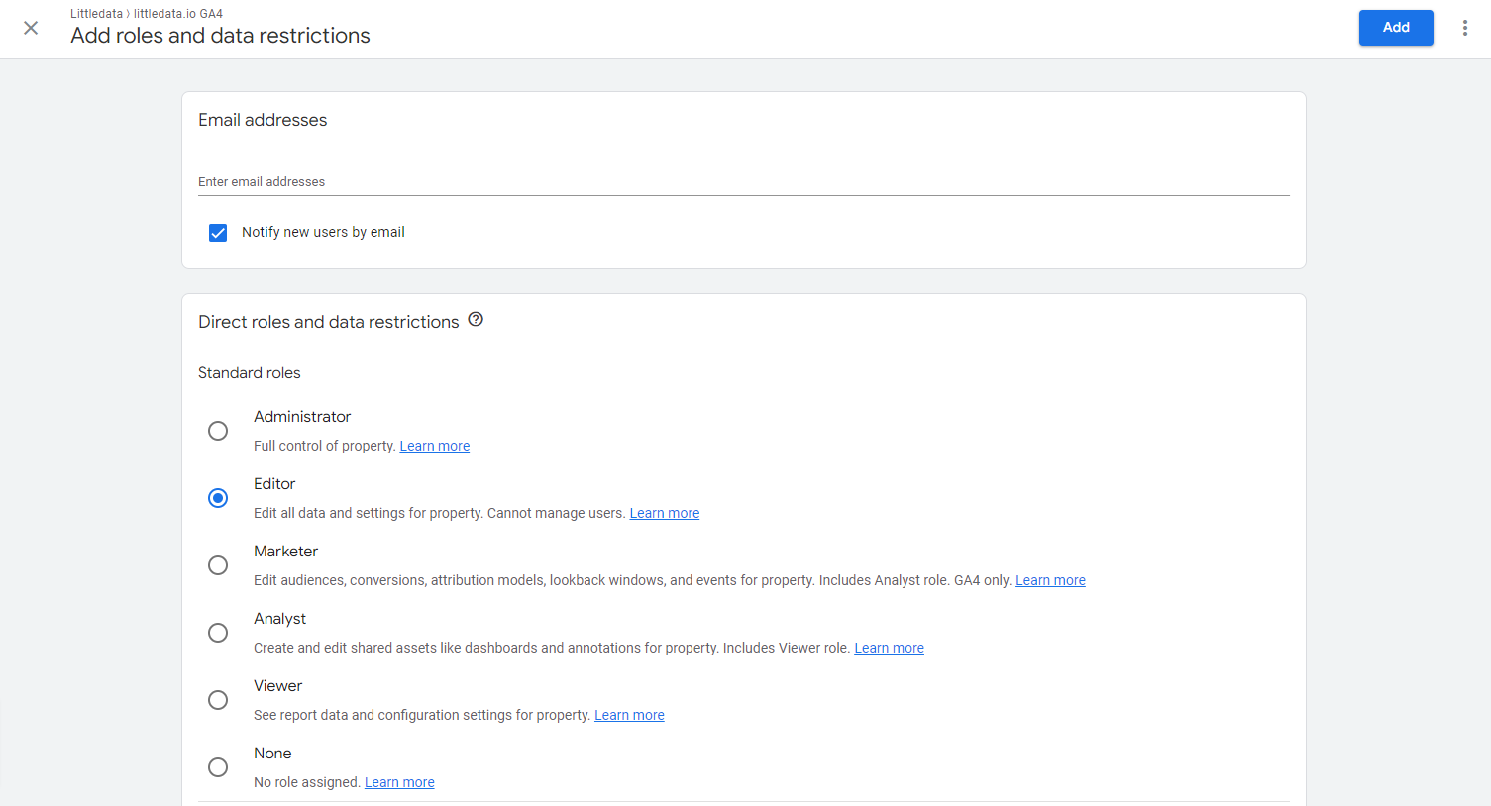Open the three-dot more options menu
Screen dimensions: 1491x806
pyautogui.click(x=1464, y=28)
